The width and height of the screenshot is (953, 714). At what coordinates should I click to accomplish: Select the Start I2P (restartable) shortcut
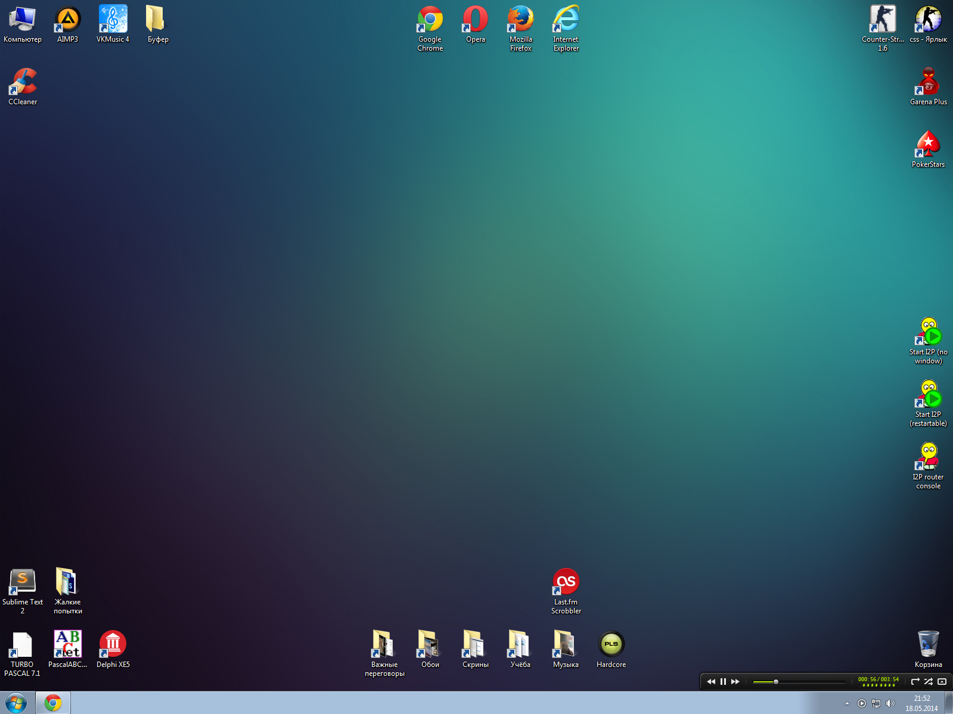pyautogui.click(x=928, y=403)
